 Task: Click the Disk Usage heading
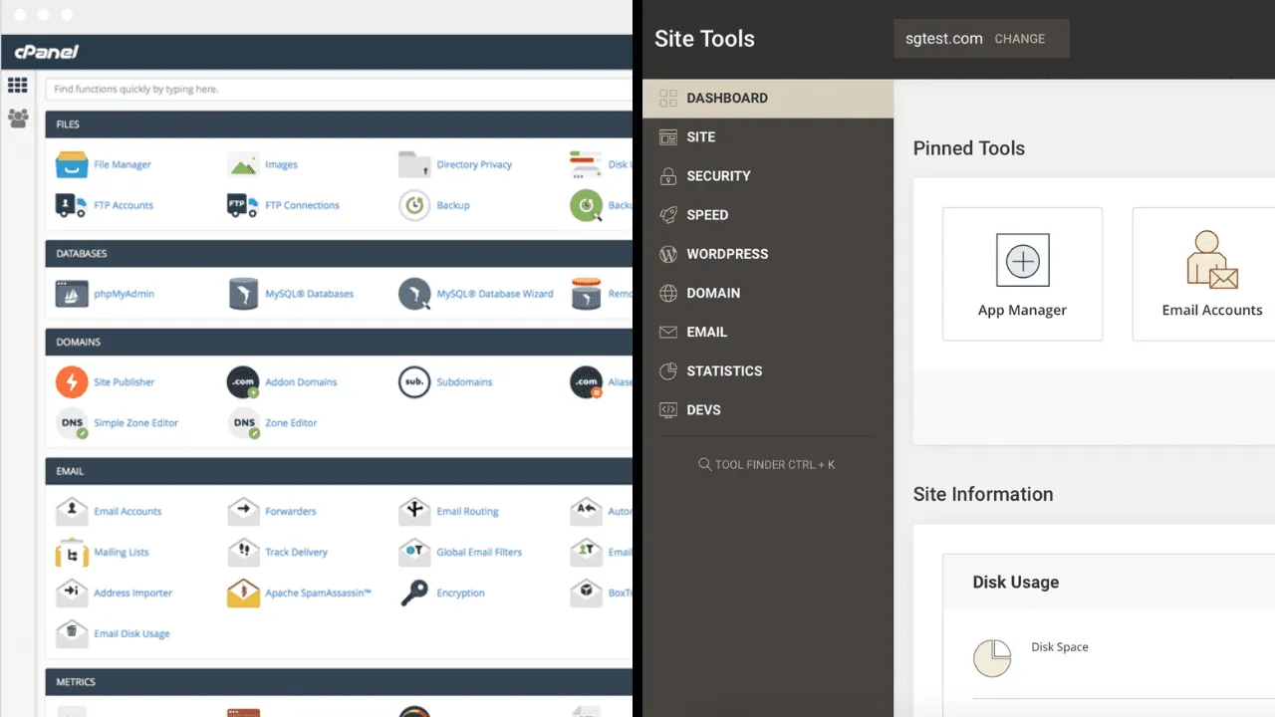pos(1015,583)
